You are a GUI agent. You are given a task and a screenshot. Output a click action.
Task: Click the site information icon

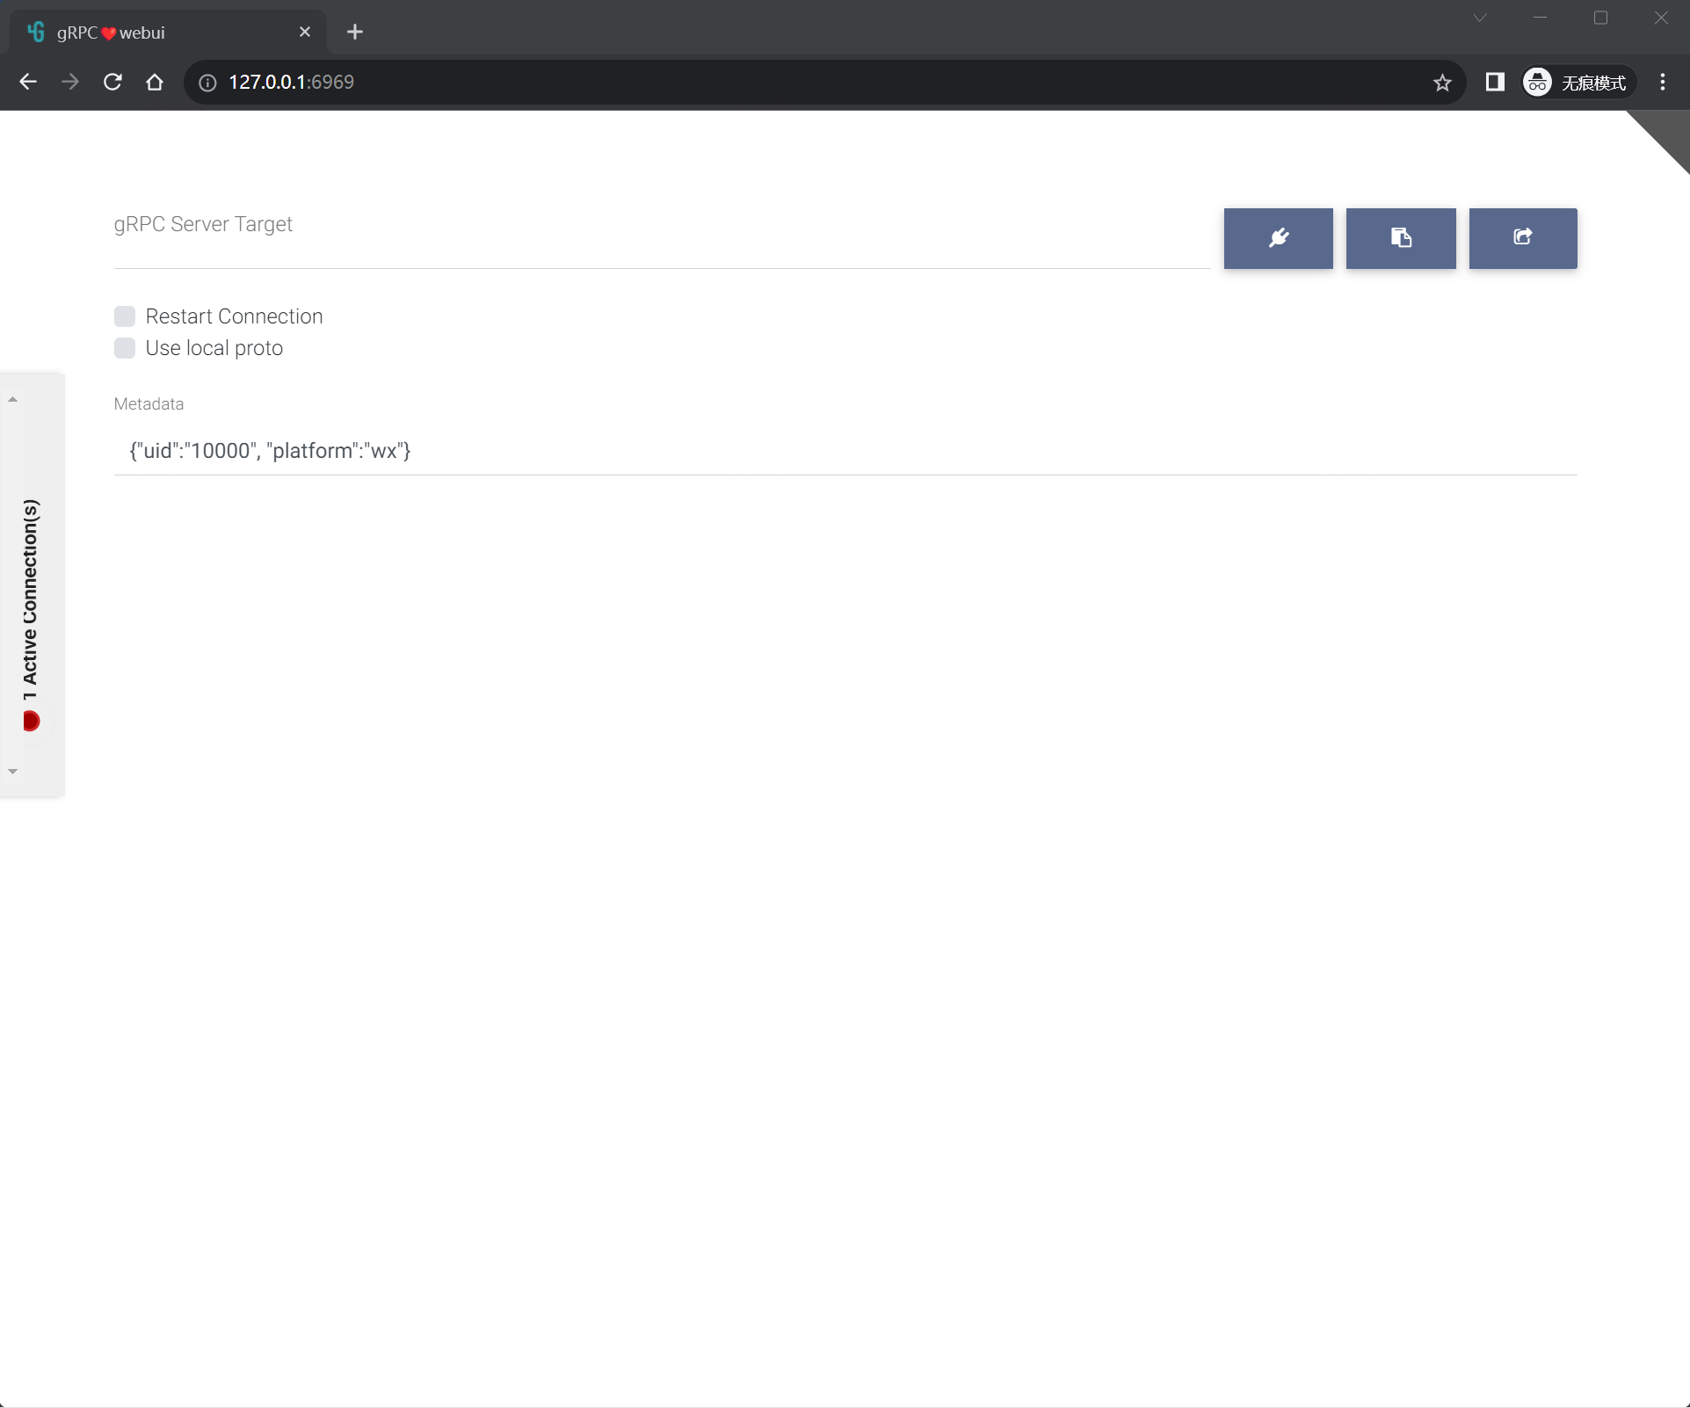point(207,83)
